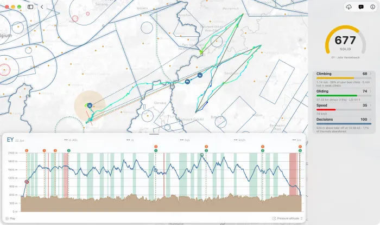Click the blue Decisions progress bar
Image resolution: width=380 pixels, height=225 pixels.
[x=344, y=124]
